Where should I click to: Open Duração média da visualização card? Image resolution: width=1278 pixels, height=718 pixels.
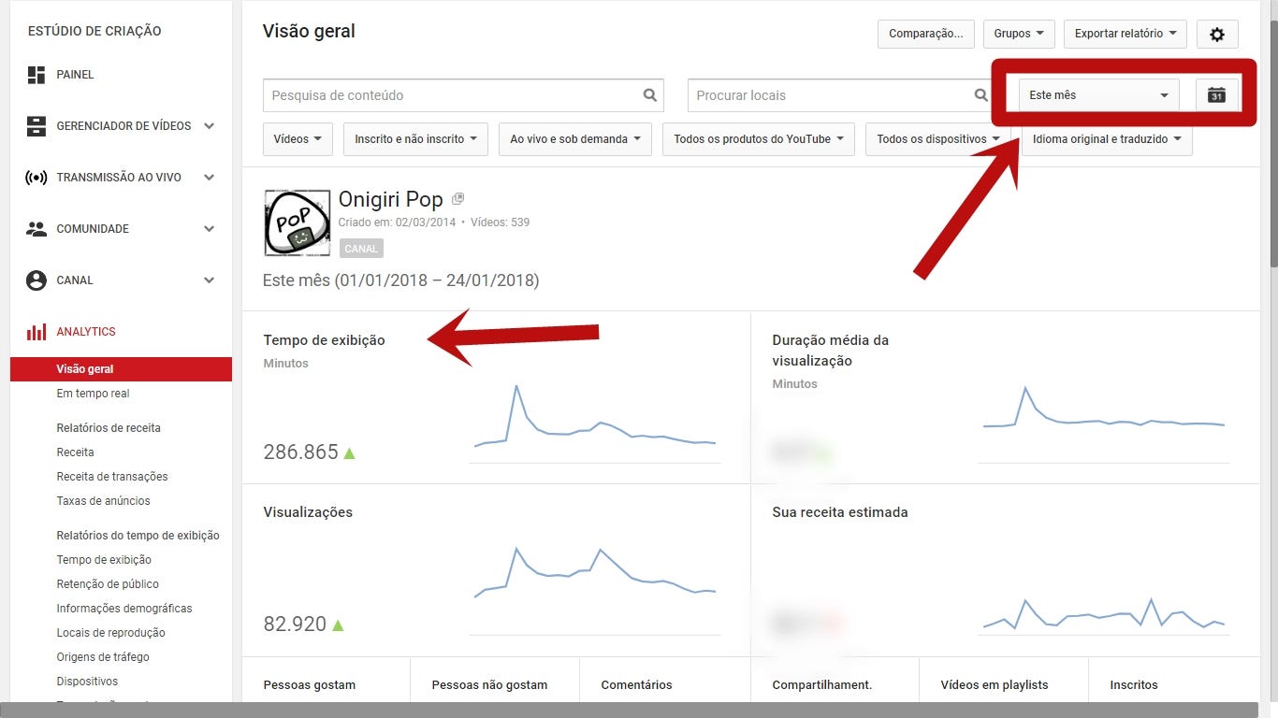click(x=831, y=351)
